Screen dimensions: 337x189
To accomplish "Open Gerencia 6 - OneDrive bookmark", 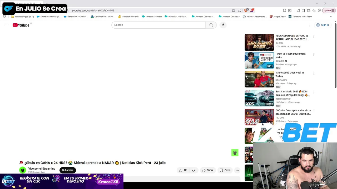I will (76, 17).
